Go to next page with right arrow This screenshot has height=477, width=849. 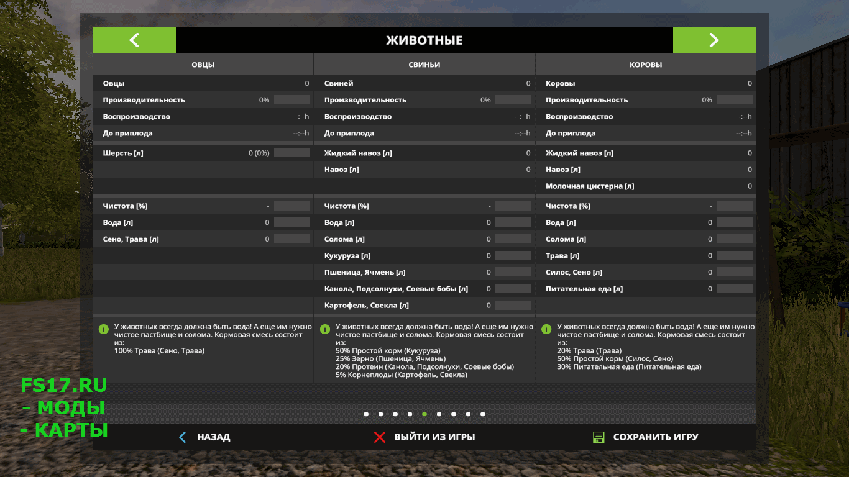coord(714,40)
